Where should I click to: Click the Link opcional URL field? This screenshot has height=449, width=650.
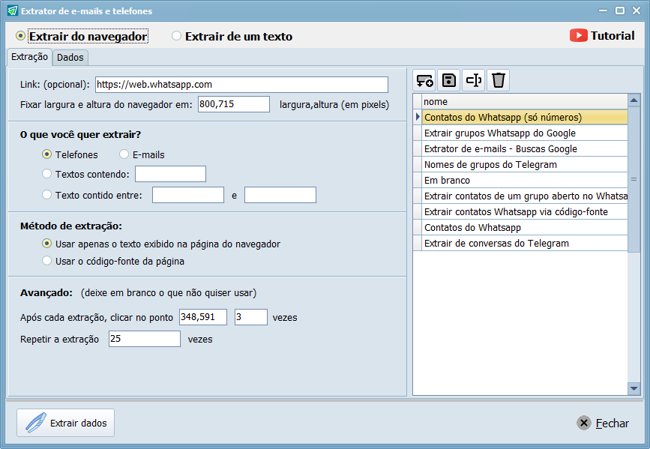[241, 85]
